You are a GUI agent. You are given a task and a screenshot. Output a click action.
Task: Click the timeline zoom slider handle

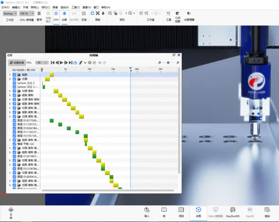tap(168, 63)
